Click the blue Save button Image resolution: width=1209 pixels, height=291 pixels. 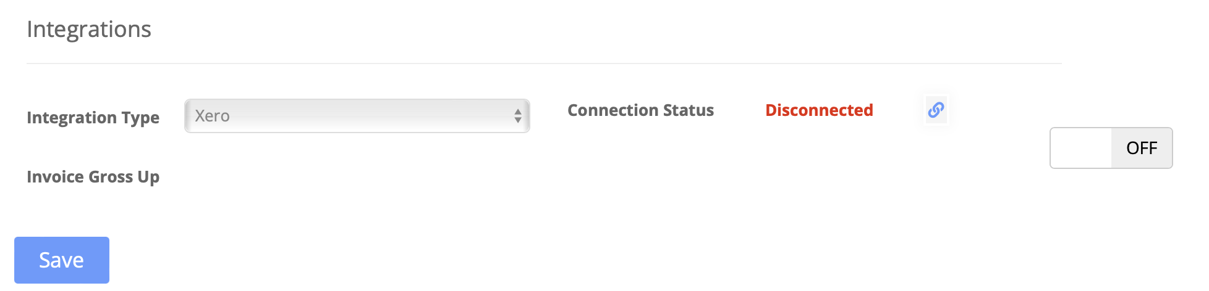coord(62,260)
